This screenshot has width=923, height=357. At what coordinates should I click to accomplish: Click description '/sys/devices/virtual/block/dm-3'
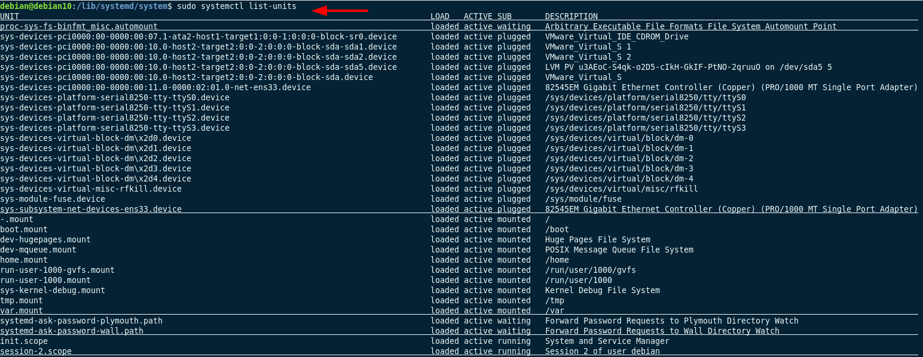tap(619, 168)
